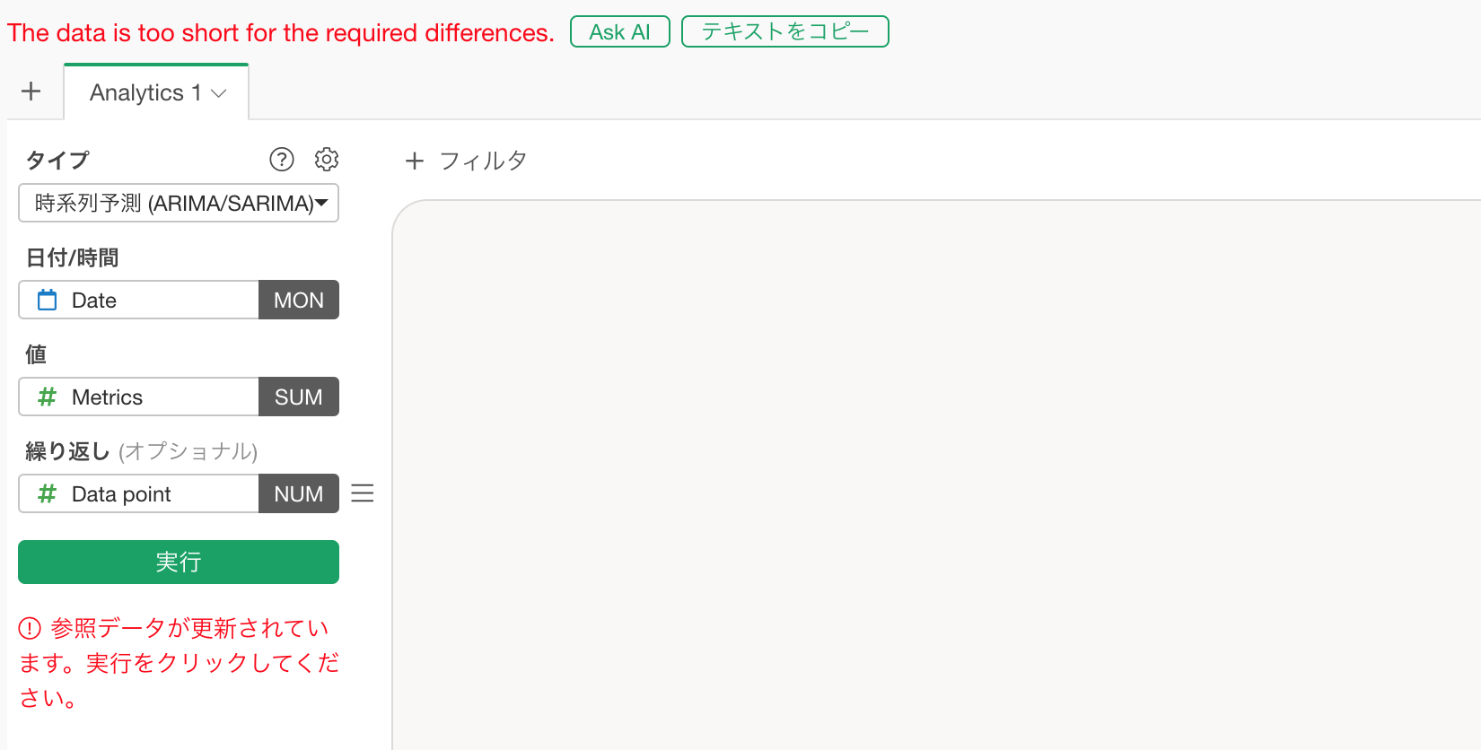Screen dimensions: 1481x750
Task: Click the calendar icon in Date field
Action: [x=48, y=300]
